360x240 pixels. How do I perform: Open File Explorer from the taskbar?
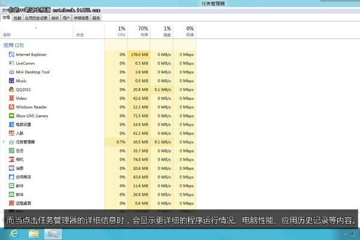34,233
